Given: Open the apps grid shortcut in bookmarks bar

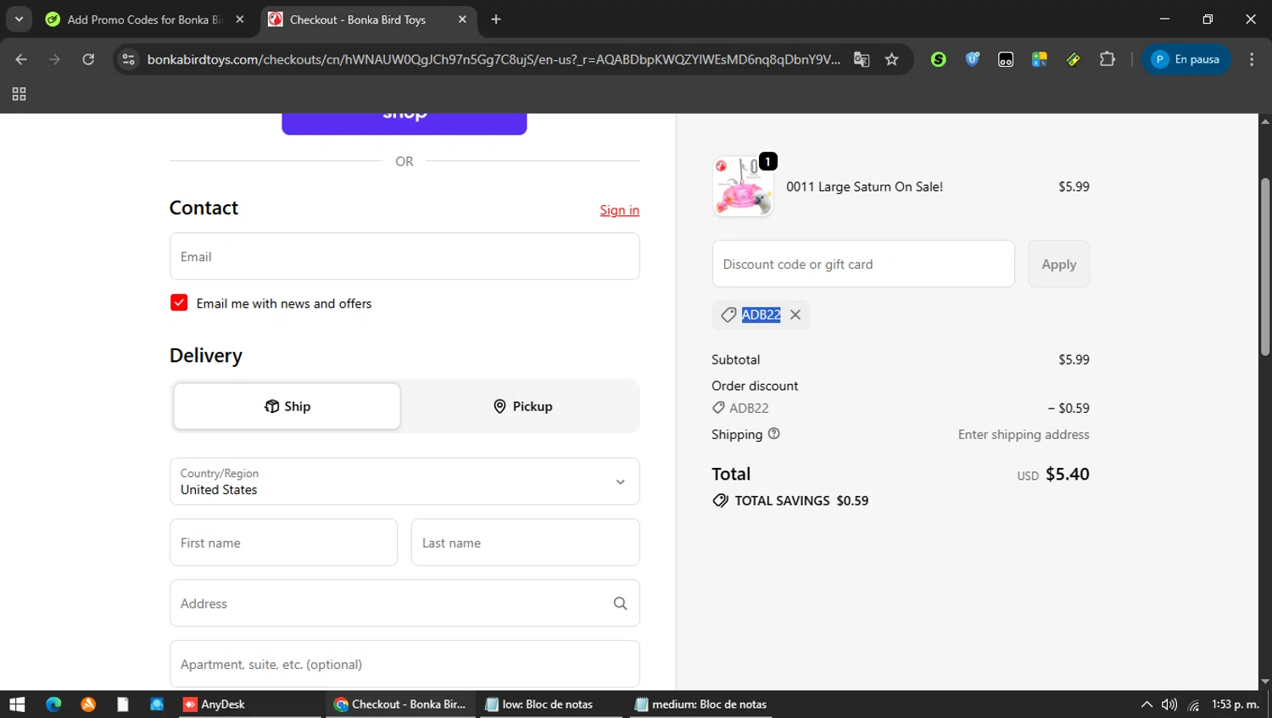Looking at the screenshot, I should tap(19, 94).
